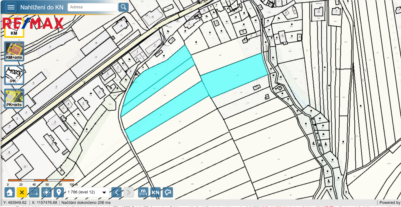The height and width of the screenshot is (207, 401).
Task: Click the address search magnifier button
Action: click(x=124, y=7)
